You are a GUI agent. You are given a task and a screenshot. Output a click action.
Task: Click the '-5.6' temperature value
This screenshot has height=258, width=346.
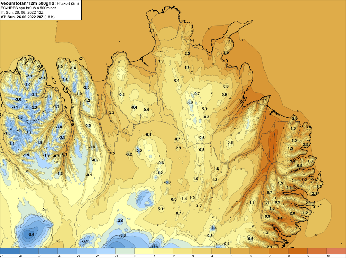(x=31, y=235)
